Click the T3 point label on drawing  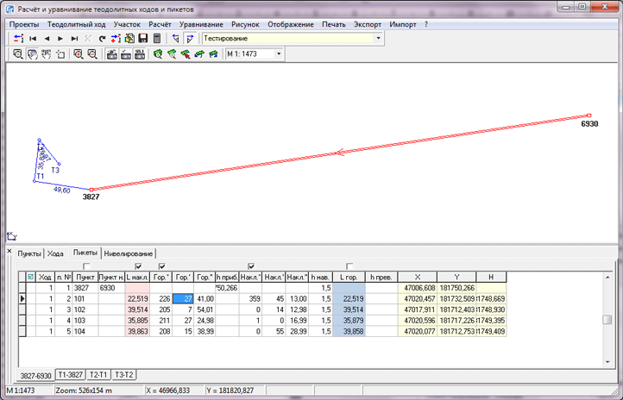click(x=55, y=170)
